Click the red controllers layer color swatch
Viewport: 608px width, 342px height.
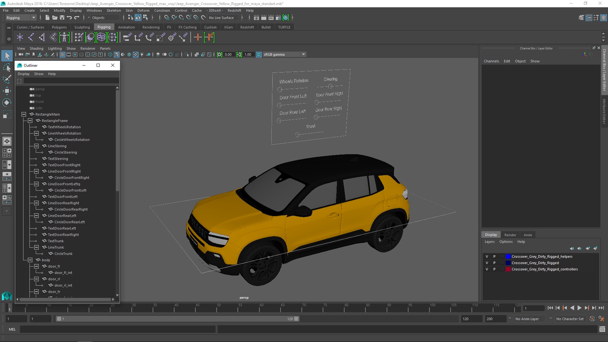[508, 269]
